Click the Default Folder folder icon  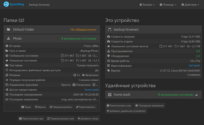(x=8, y=29)
